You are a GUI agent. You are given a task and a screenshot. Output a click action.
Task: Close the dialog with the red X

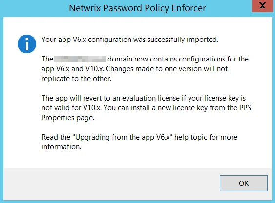pyautogui.click(x=263, y=5)
